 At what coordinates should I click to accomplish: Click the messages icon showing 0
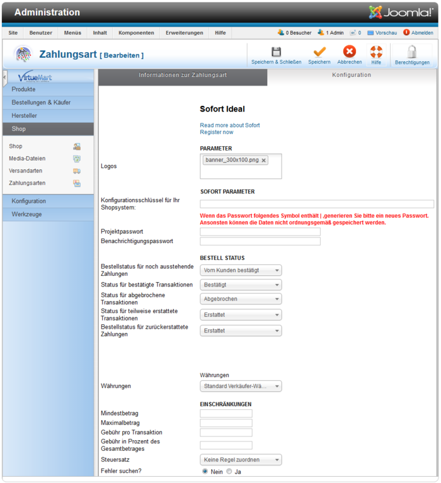pos(353,33)
